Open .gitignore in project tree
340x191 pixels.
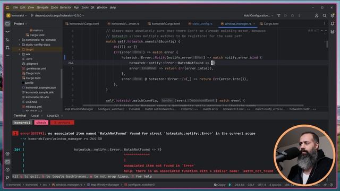coord(32,64)
